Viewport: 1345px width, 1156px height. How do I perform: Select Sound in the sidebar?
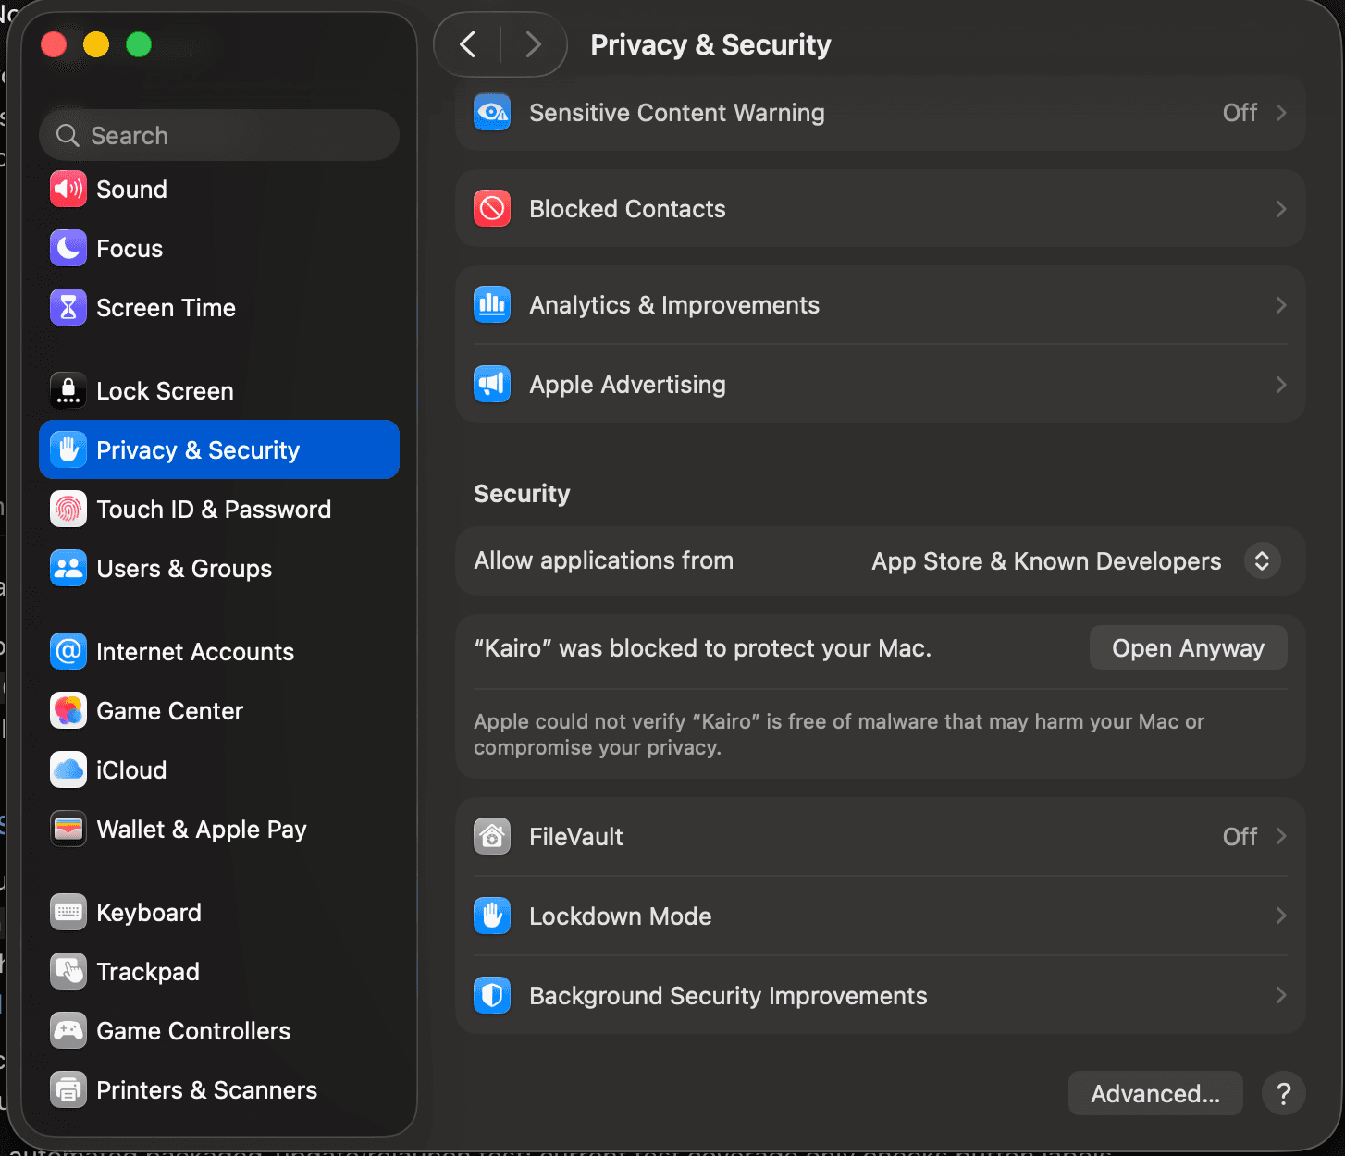pyautogui.click(x=219, y=190)
